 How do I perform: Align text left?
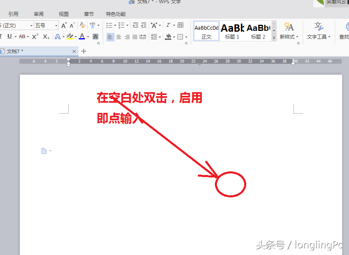tap(110, 37)
